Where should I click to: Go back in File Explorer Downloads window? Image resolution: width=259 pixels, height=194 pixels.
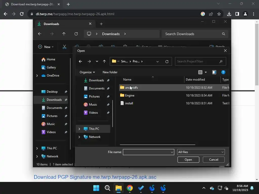40,34
